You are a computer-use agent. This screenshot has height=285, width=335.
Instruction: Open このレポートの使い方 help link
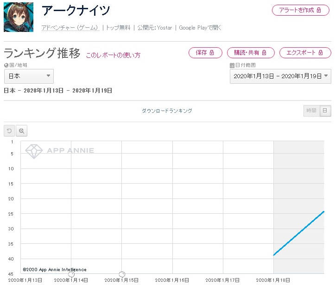113,55
